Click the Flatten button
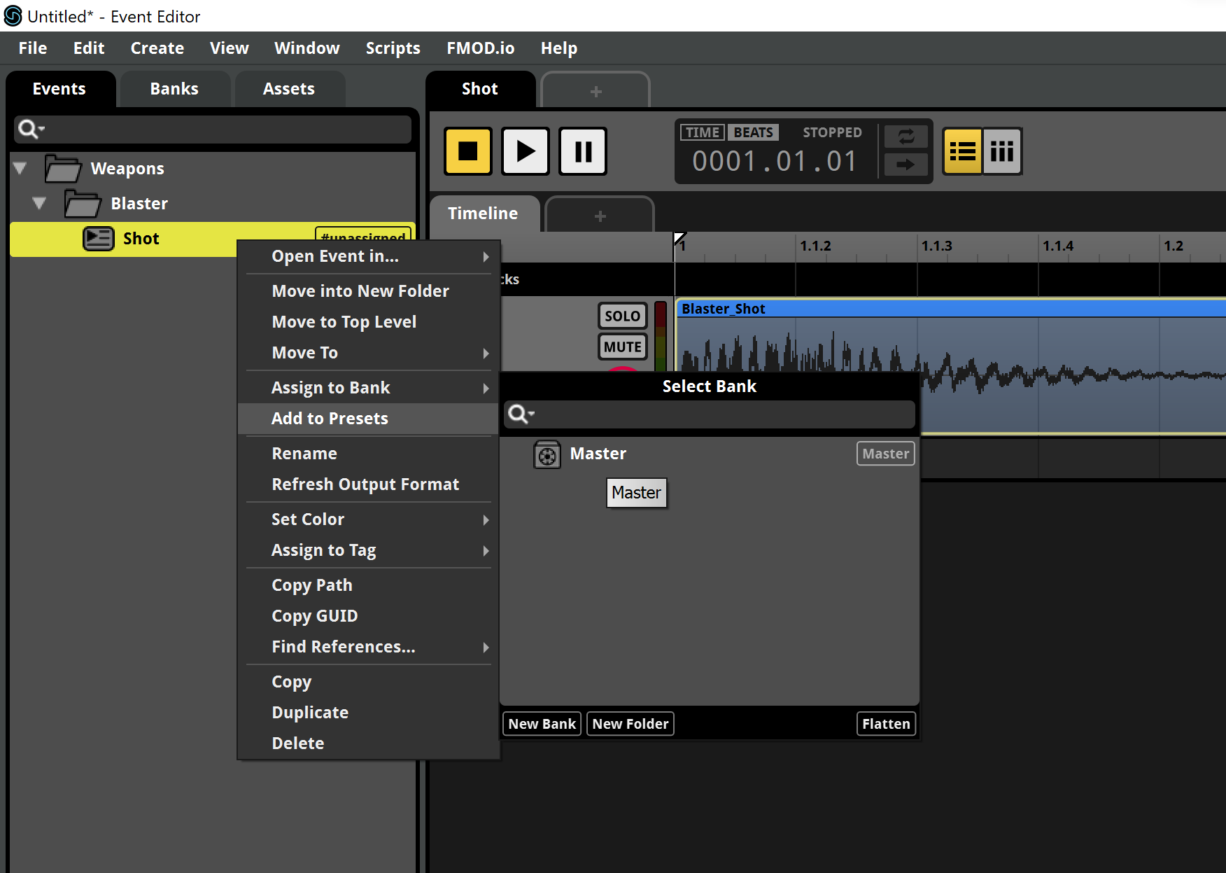1226x873 pixels. click(886, 724)
